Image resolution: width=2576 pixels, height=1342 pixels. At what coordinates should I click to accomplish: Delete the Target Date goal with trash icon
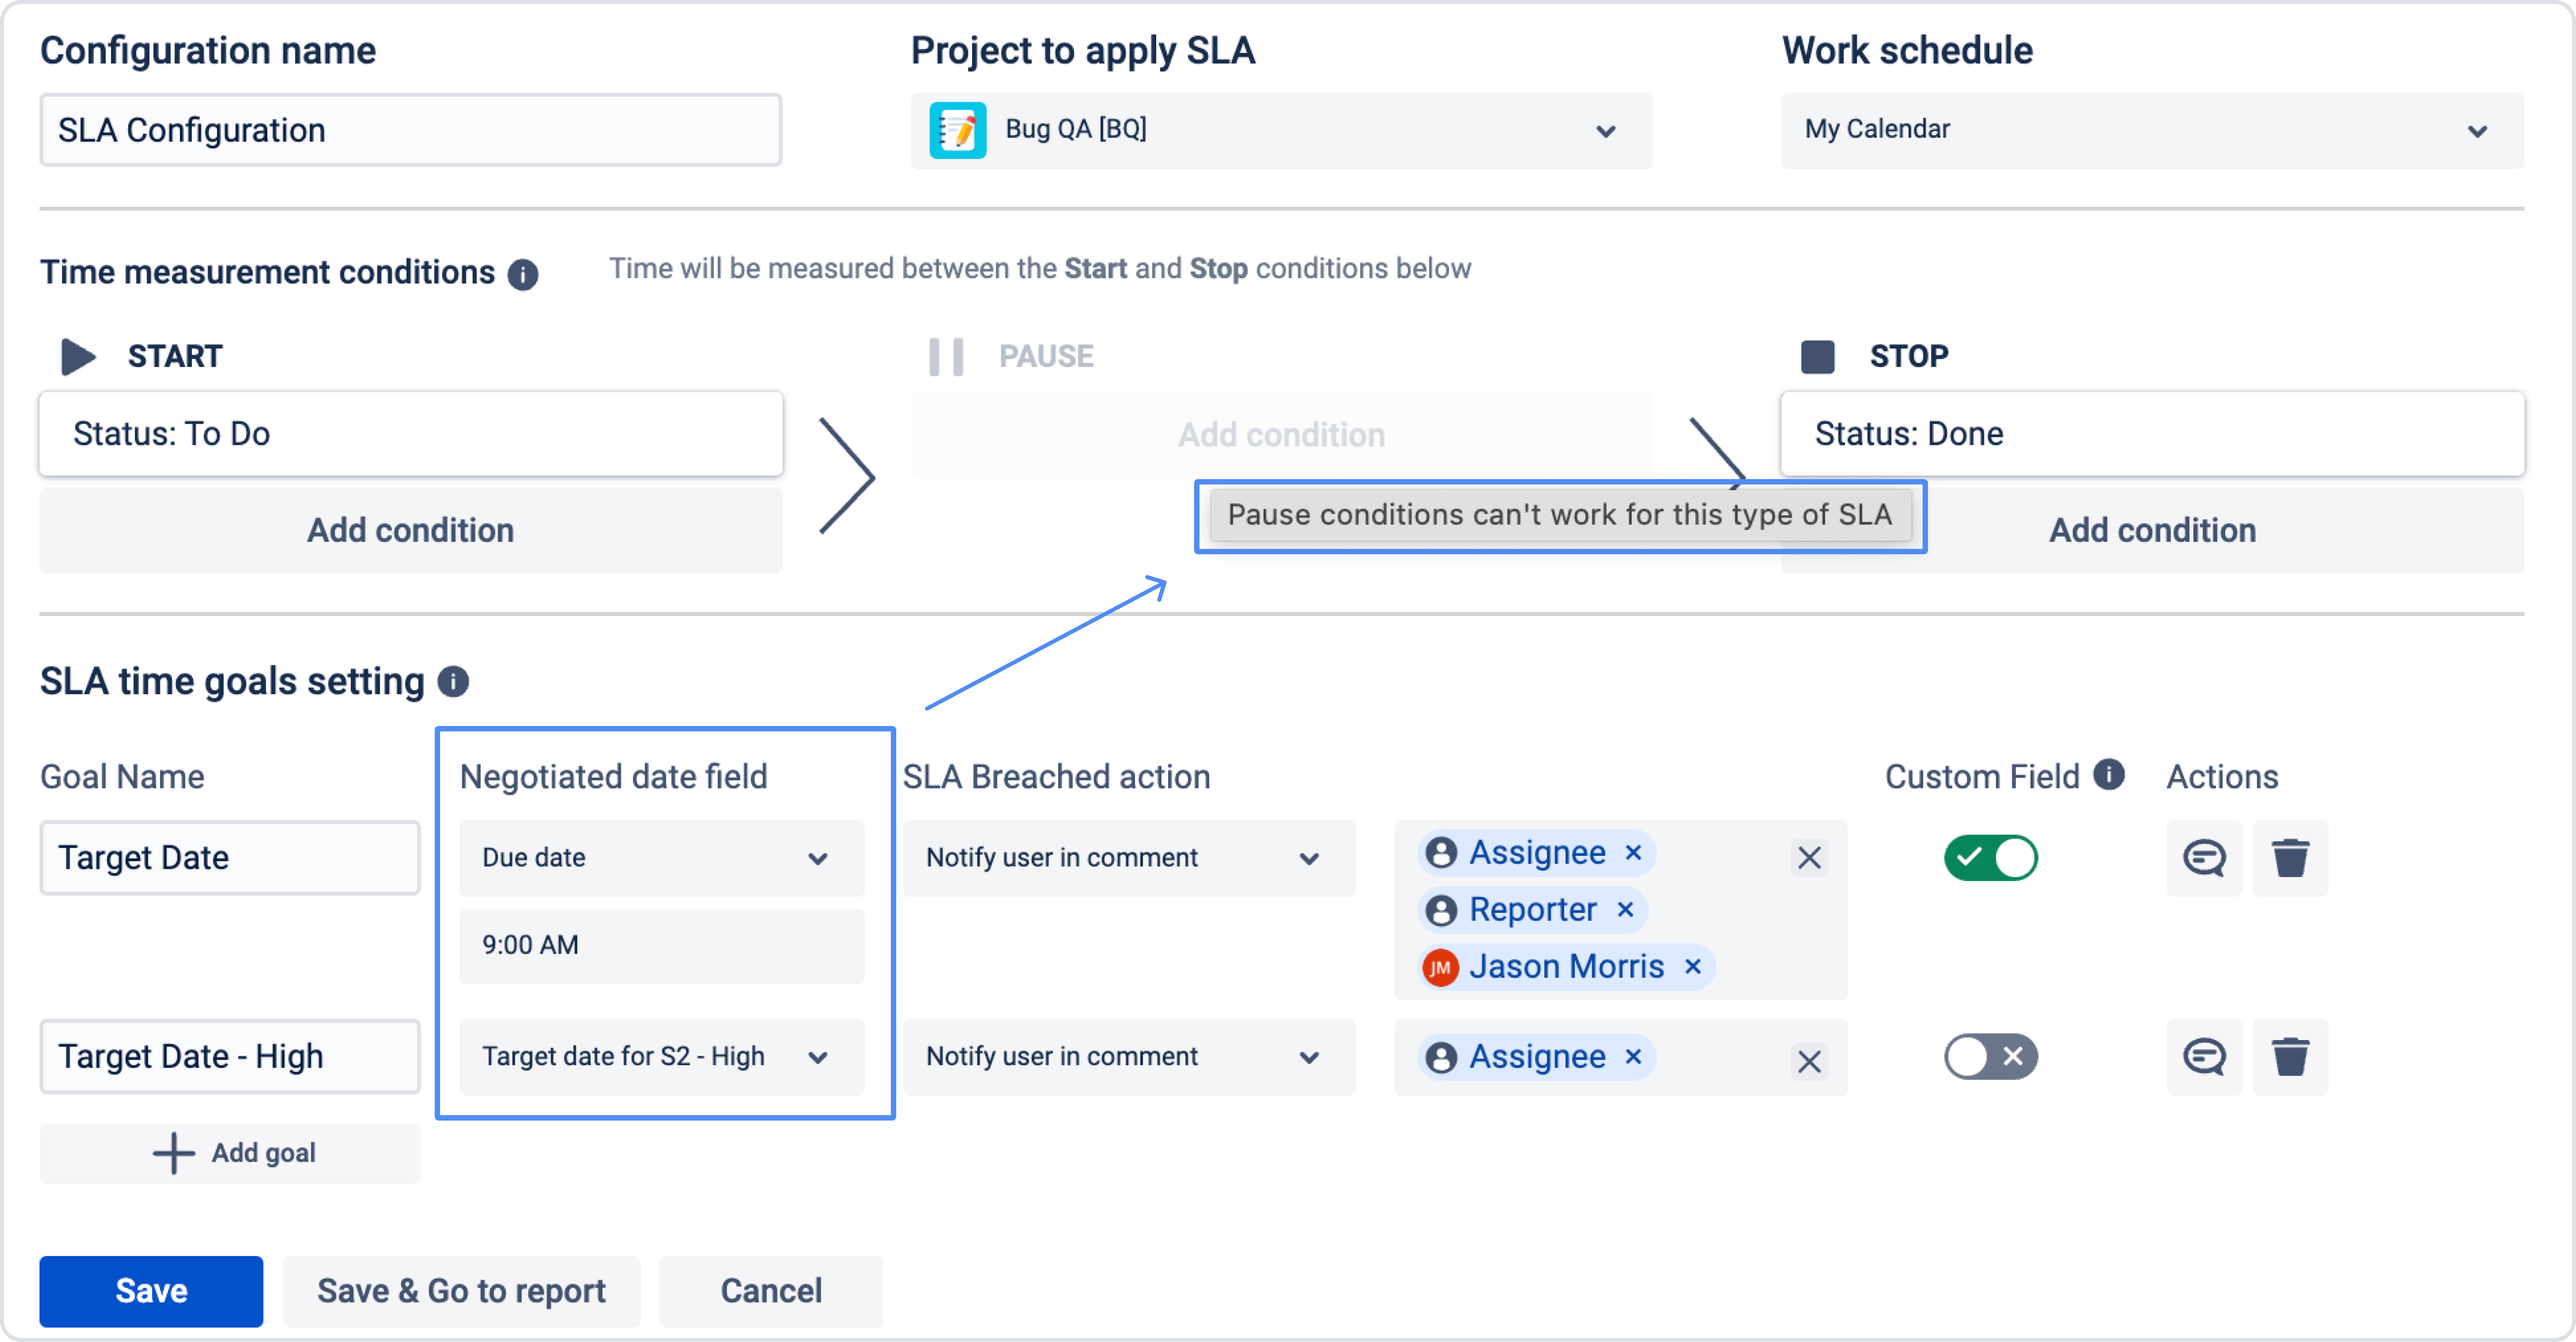pos(2289,857)
